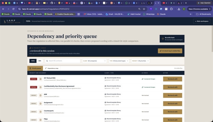Reload the page with the refresh icon
Viewport: 213px width, 122px height.
click(x=13, y=9)
